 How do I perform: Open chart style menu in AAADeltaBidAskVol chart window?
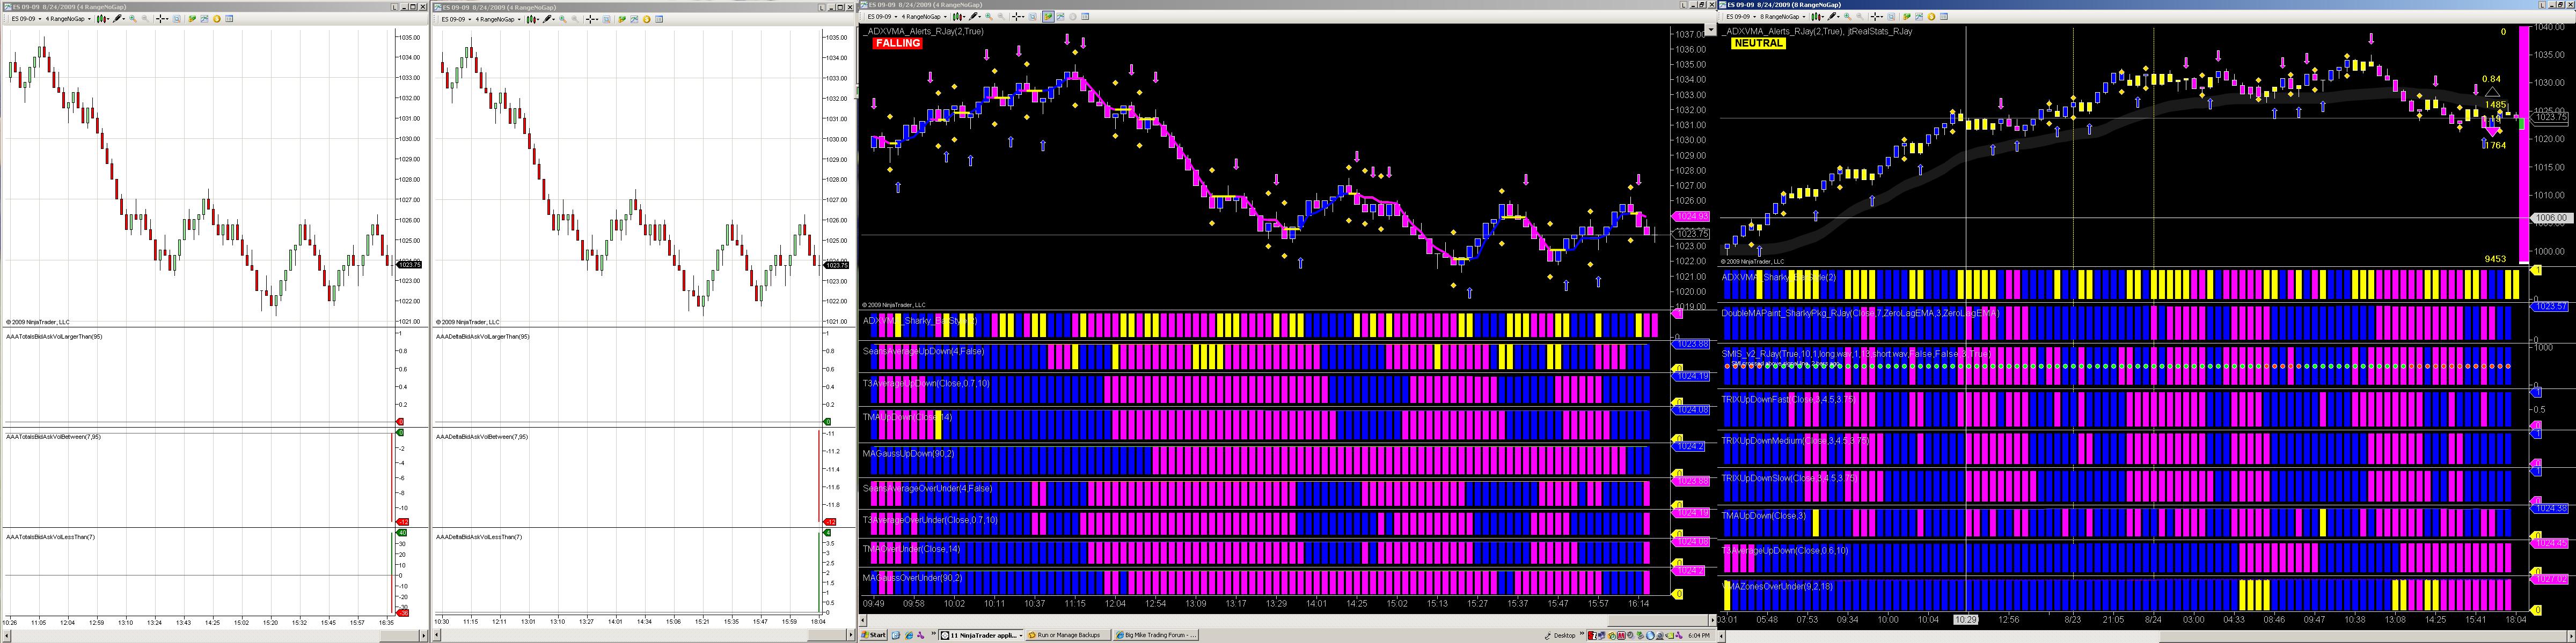tap(532, 19)
